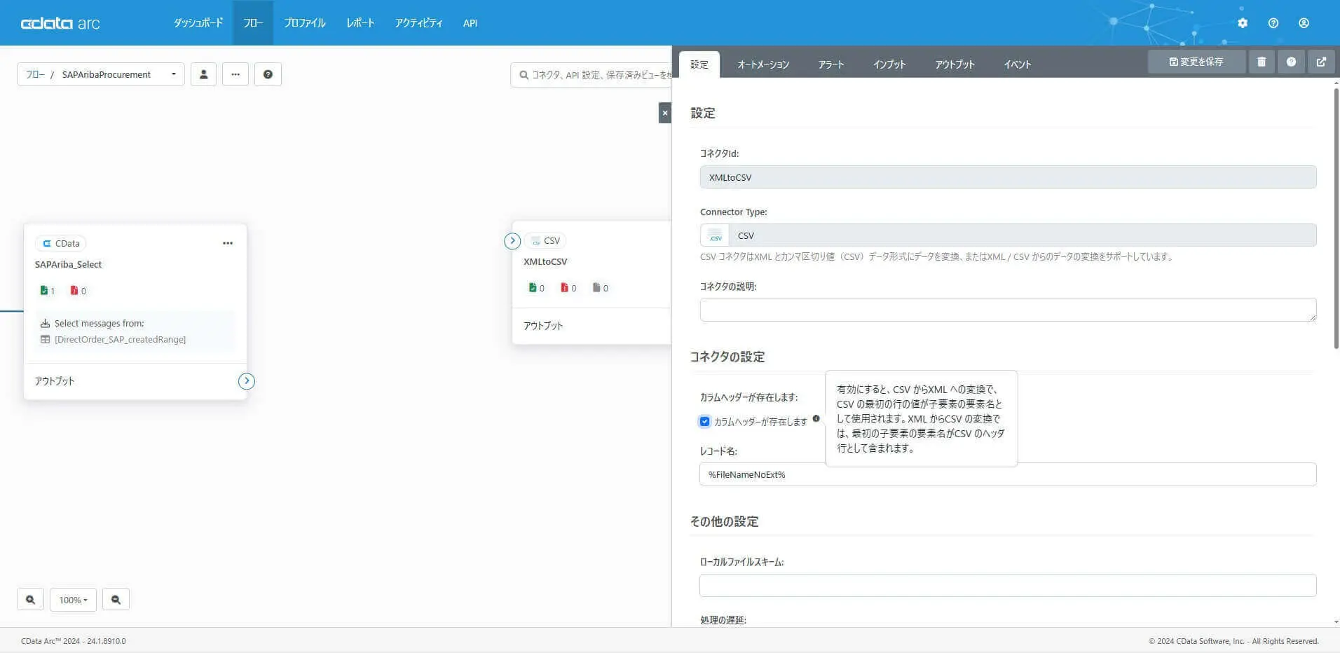The image size is (1340, 653).
Task: Click the settings panel vertical scrollbar
Action: click(x=1336, y=217)
